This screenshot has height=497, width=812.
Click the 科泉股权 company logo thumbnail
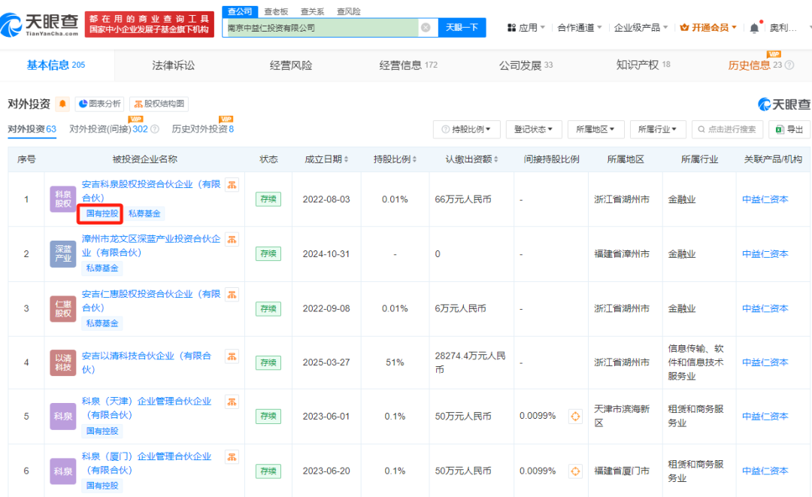click(62, 199)
